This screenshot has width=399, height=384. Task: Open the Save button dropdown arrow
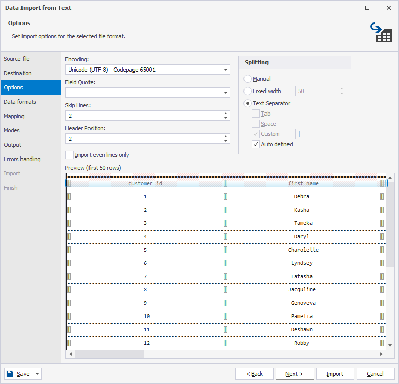tap(37, 374)
